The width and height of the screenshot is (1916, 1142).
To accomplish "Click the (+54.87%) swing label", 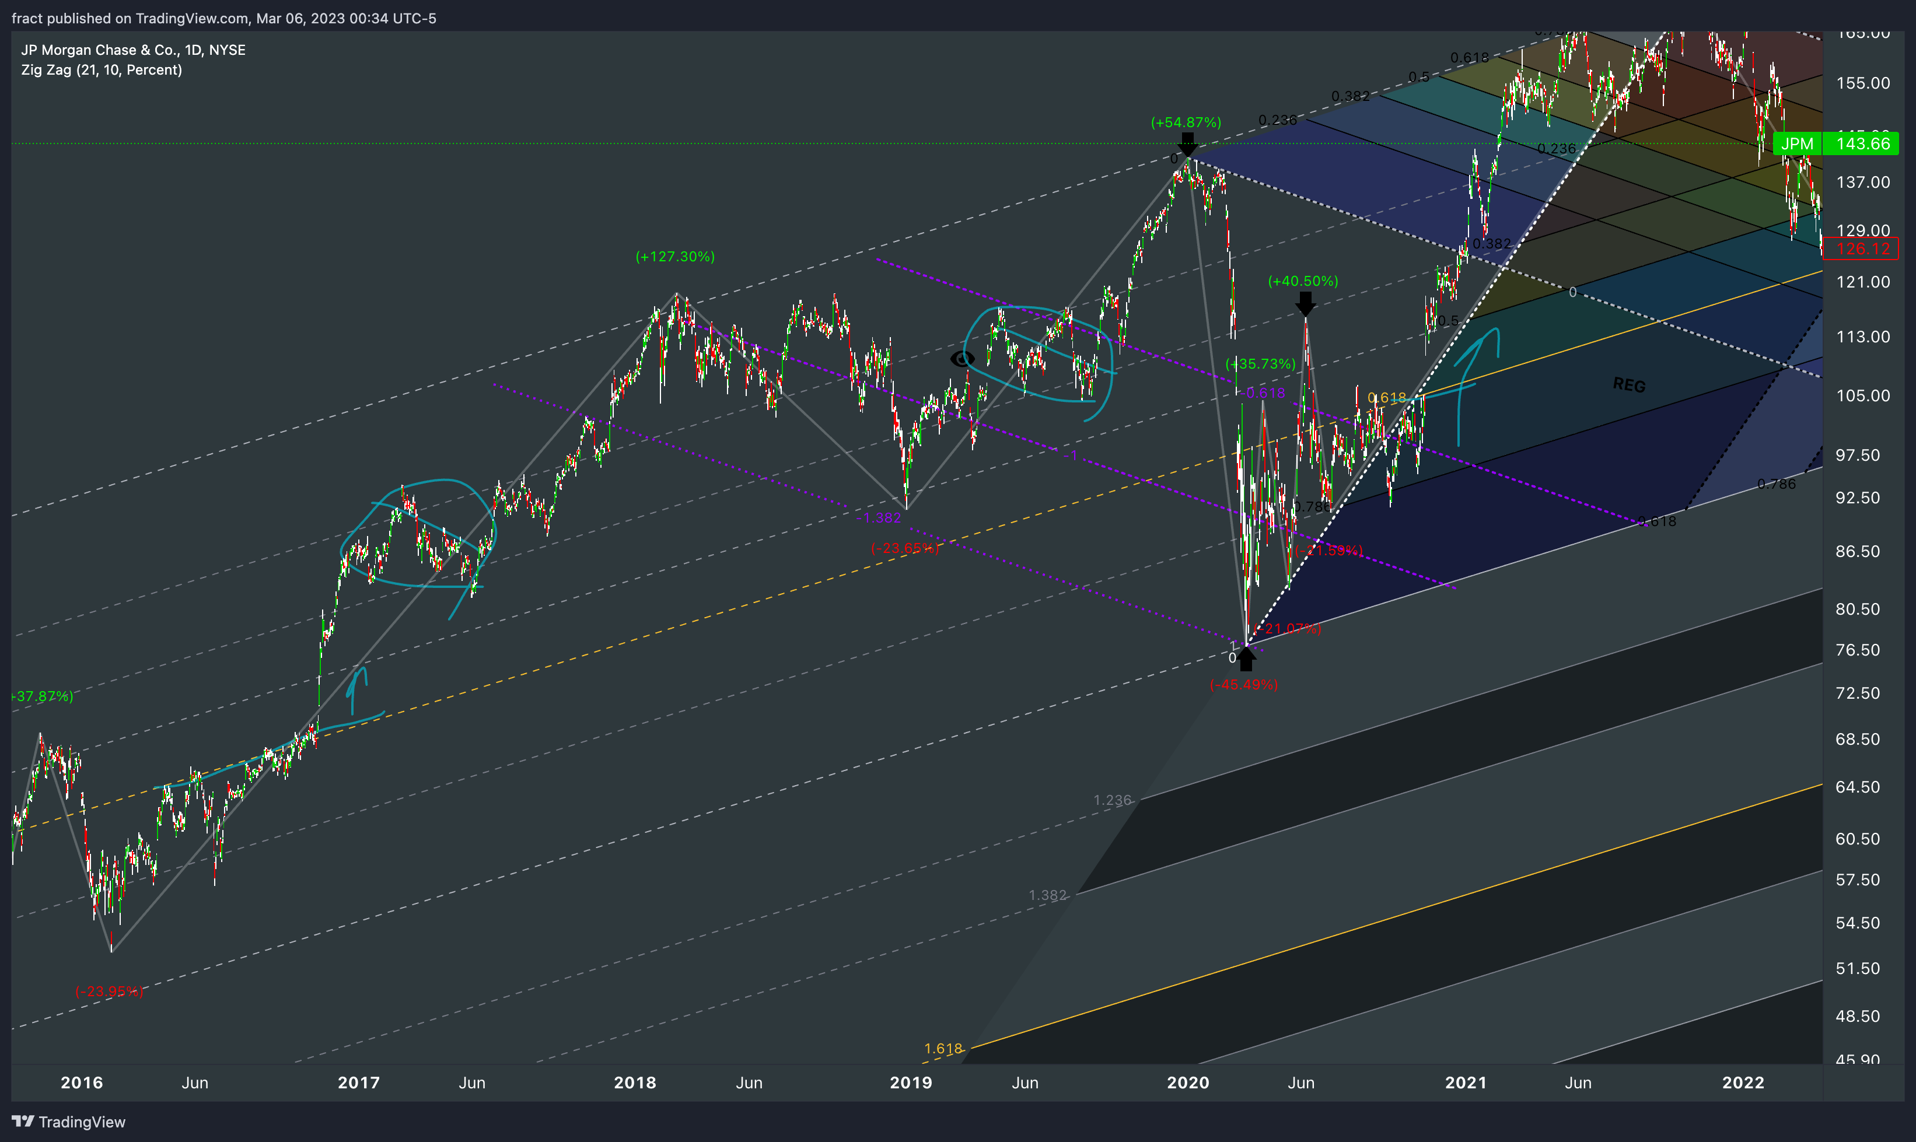I will [1186, 122].
